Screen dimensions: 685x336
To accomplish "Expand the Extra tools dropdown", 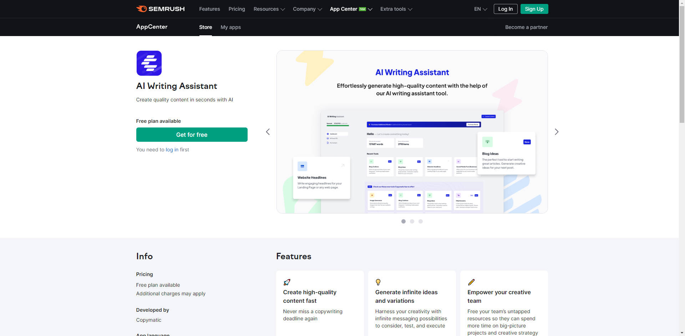I will [396, 9].
